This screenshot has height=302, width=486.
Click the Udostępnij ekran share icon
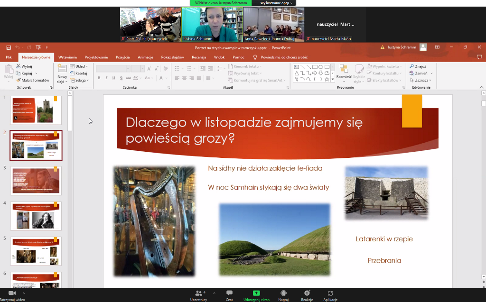[256, 293]
